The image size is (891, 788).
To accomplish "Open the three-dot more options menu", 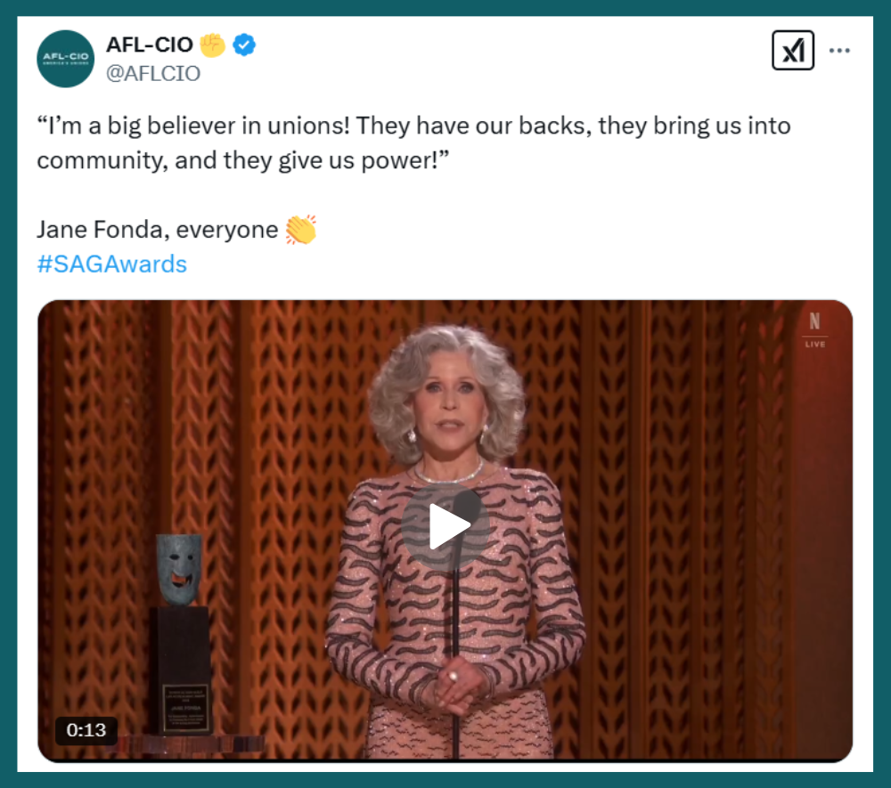I will point(839,51).
